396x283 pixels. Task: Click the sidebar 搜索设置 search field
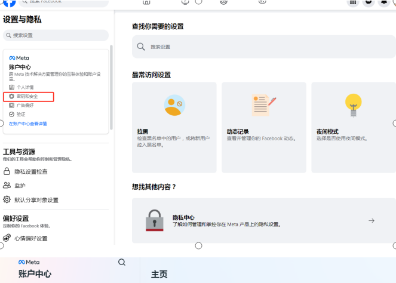[55, 35]
